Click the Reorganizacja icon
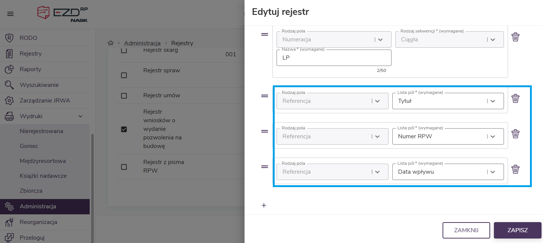The width and height of the screenshot is (543, 243). coord(9,222)
